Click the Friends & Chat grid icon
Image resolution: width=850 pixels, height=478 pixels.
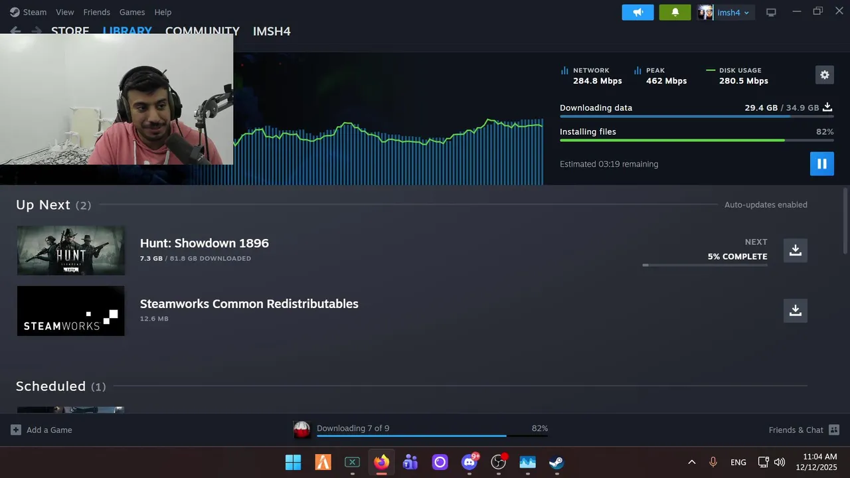[834, 430]
